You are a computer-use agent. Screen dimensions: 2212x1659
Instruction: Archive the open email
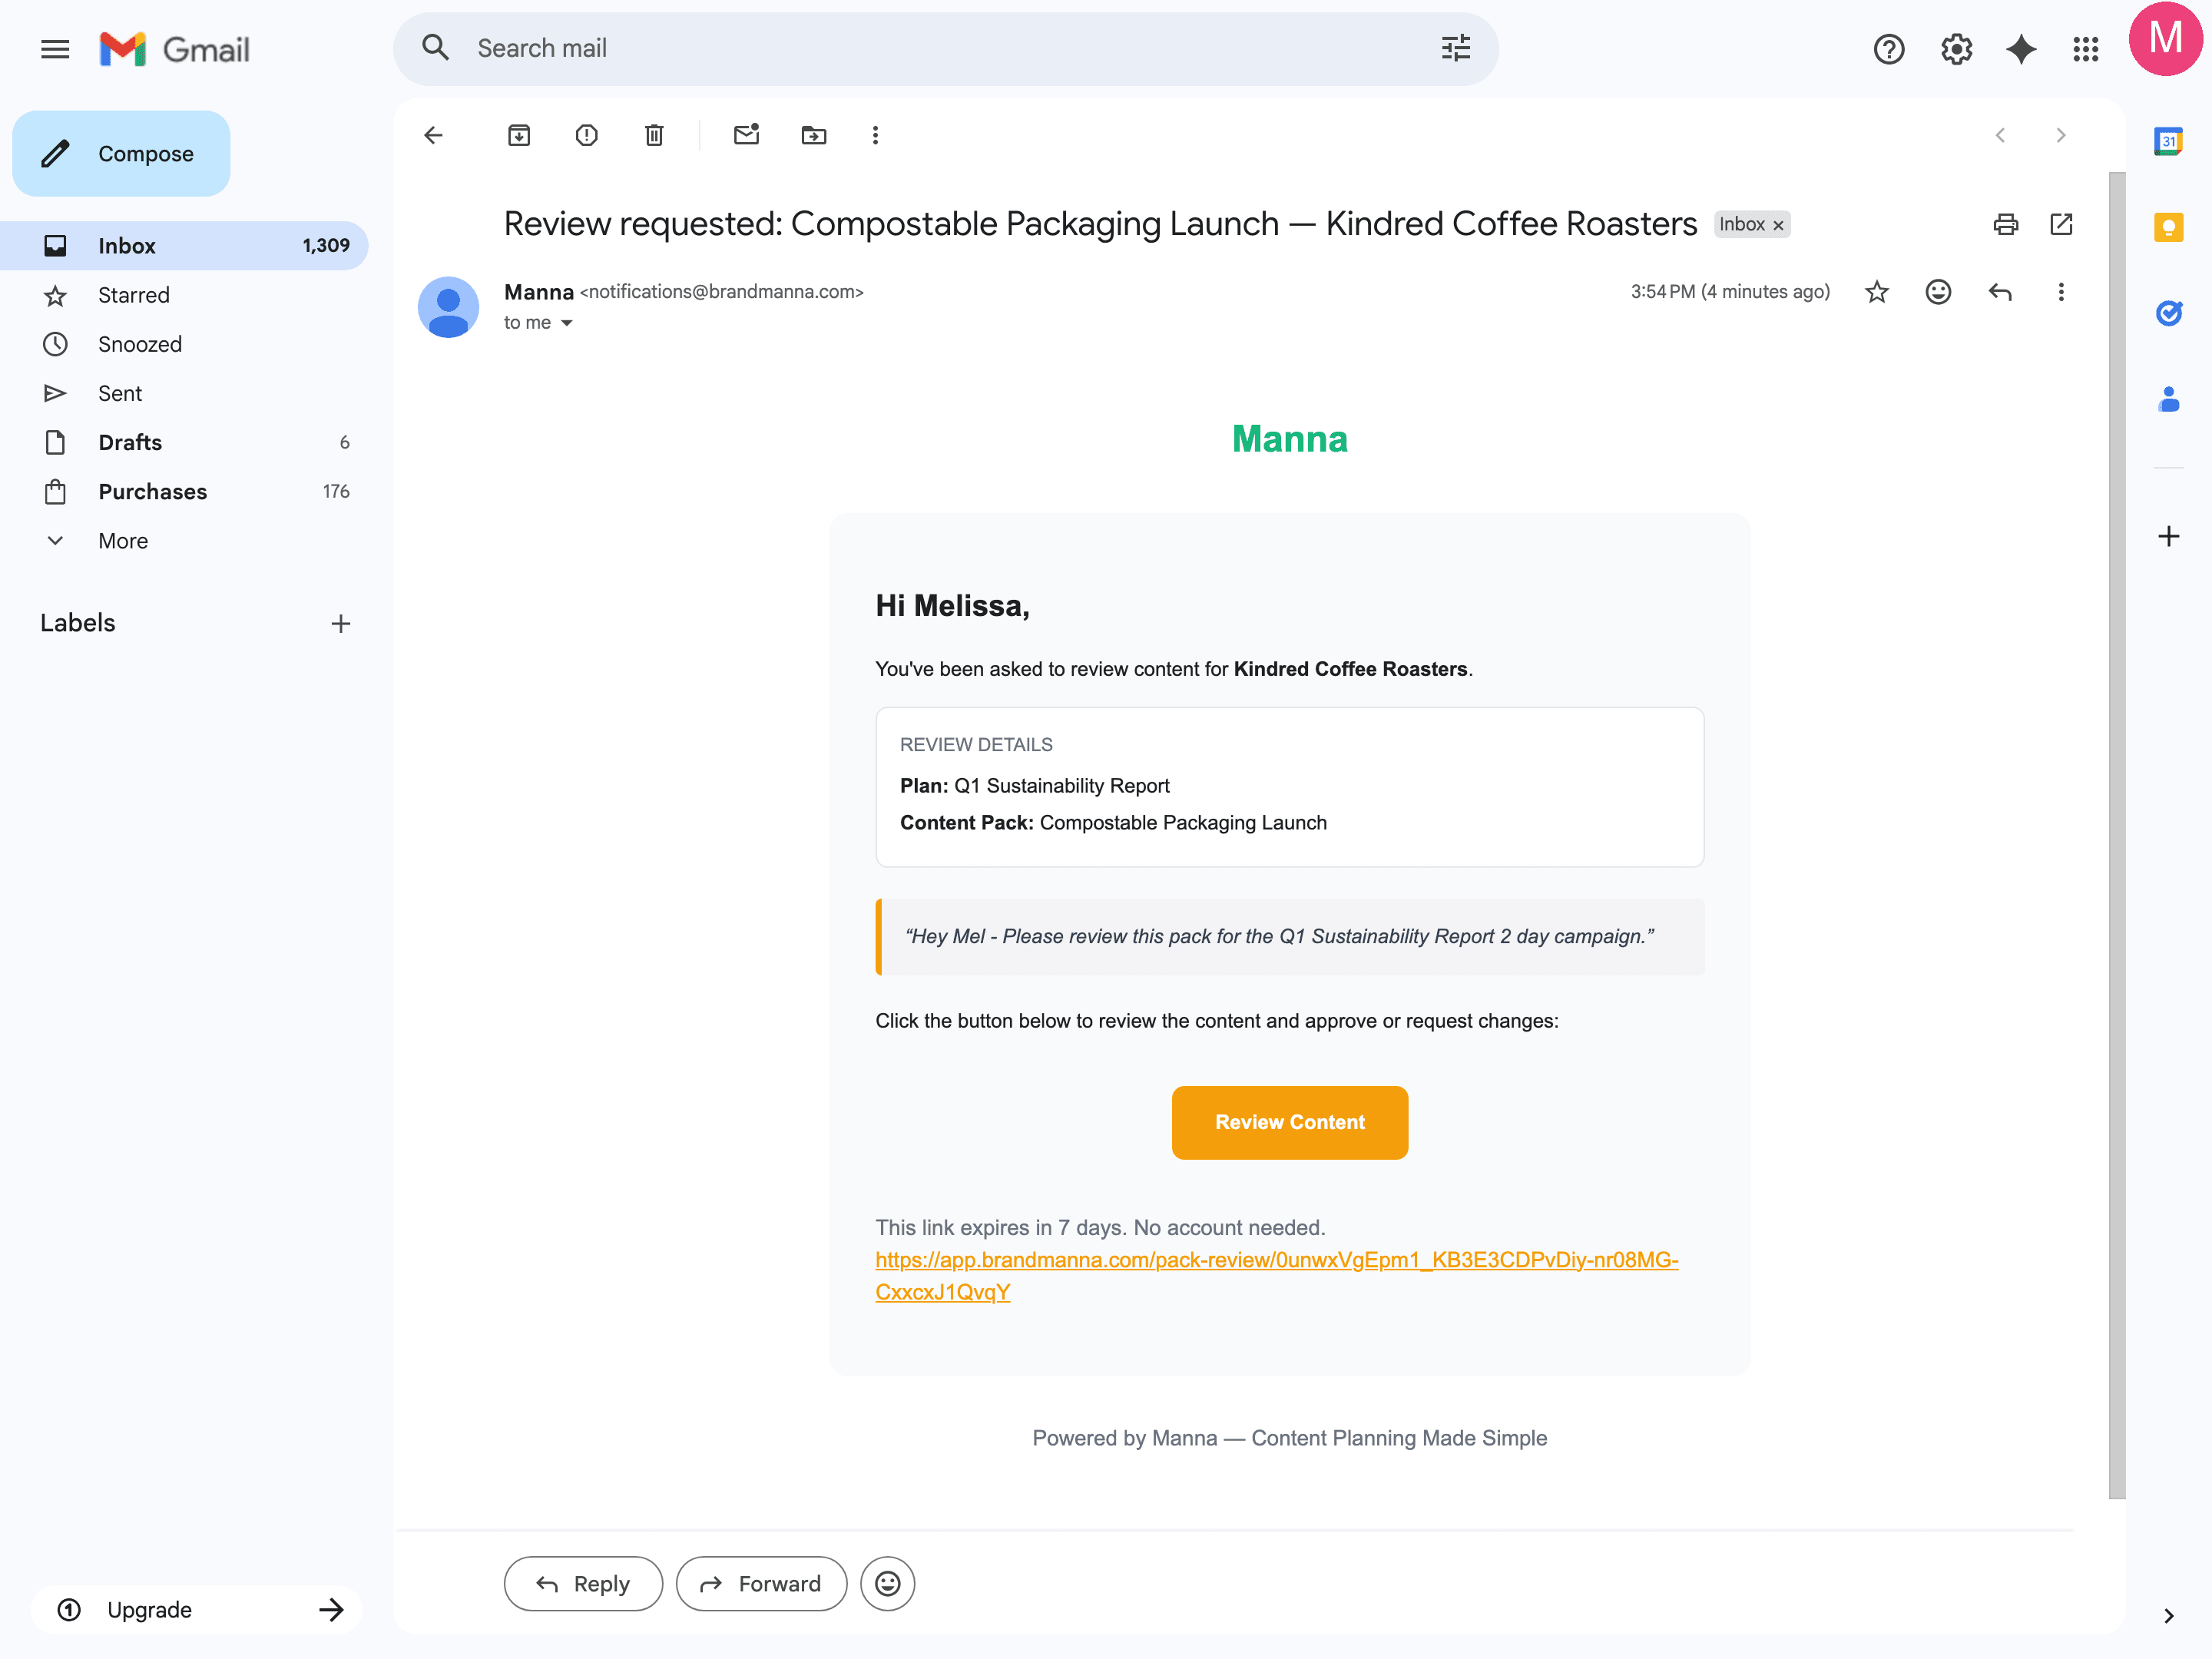tap(519, 135)
